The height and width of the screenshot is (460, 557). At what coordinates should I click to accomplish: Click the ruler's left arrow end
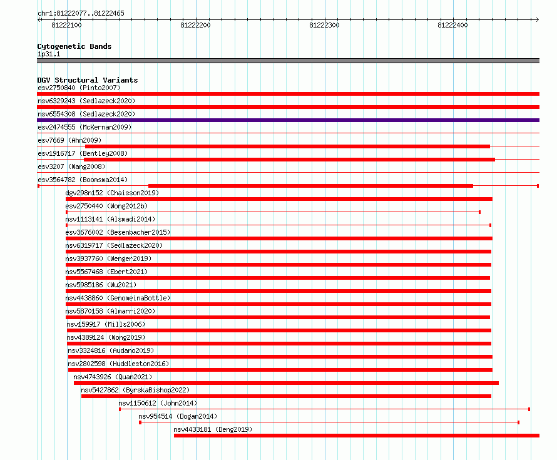pos(39,19)
